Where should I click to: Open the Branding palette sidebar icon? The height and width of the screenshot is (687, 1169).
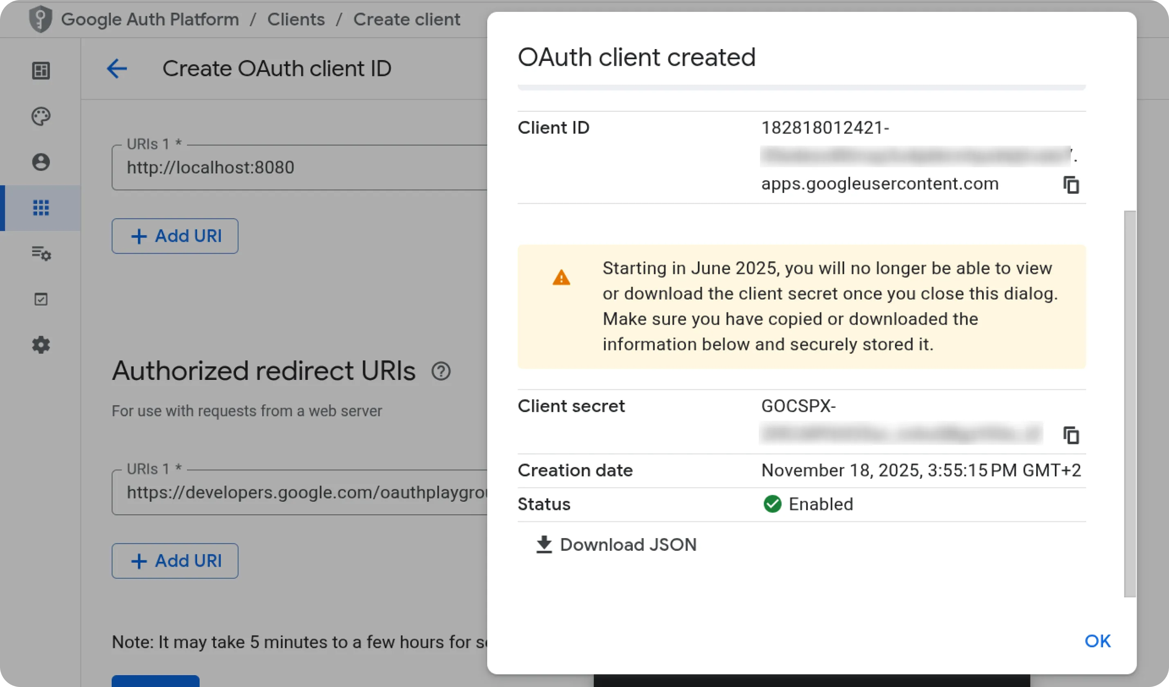(41, 117)
